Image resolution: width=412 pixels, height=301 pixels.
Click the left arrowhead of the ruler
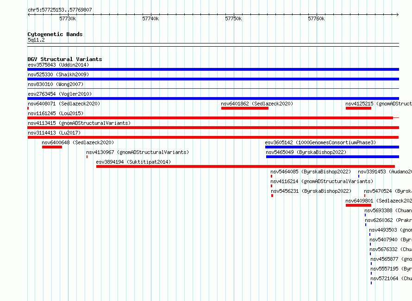(x=29, y=14)
